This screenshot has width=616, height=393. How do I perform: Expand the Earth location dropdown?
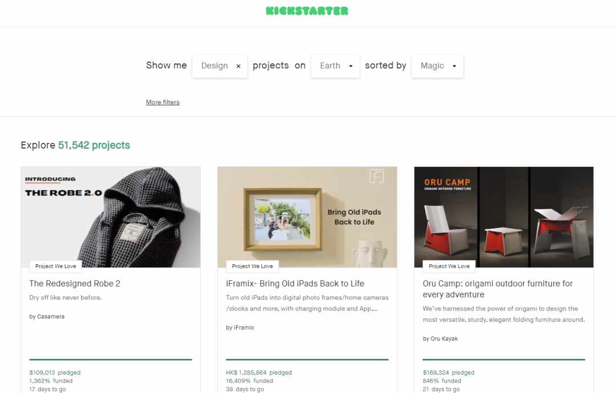click(x=335, y=66)
